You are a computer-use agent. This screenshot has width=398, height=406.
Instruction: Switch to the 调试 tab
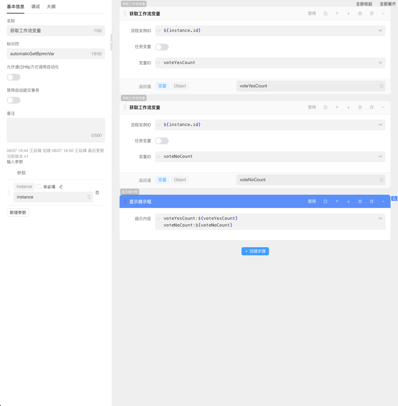click(x=36, y=6)
